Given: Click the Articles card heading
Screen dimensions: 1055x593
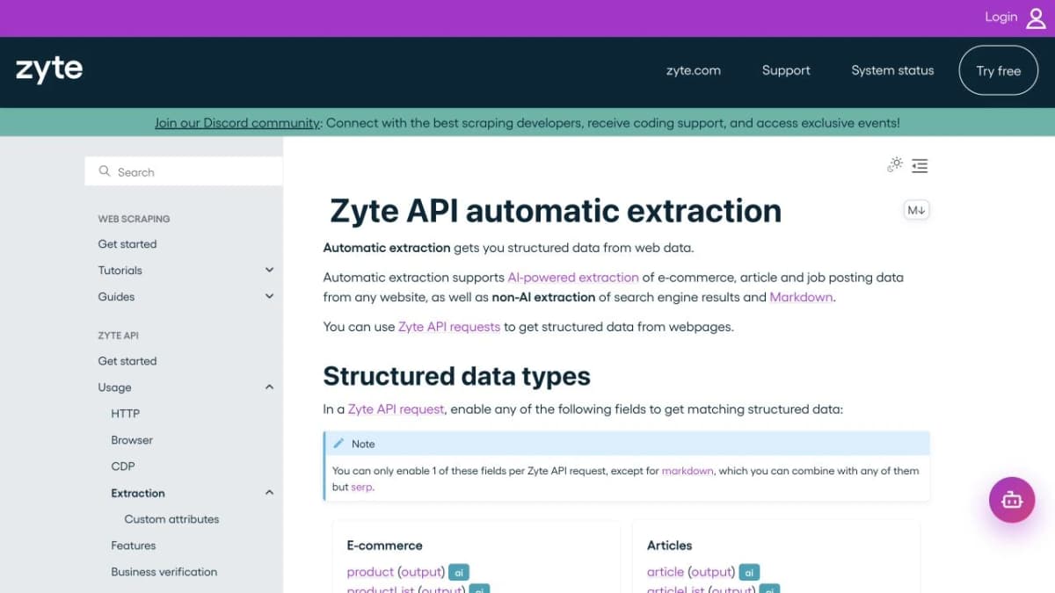Looking at the screenshot, I should [x=669, y=546].
